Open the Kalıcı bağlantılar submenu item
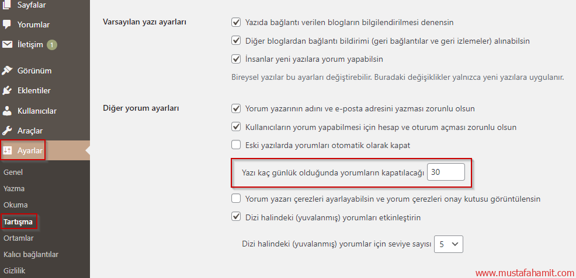The image size is (576, 278). 30,254
